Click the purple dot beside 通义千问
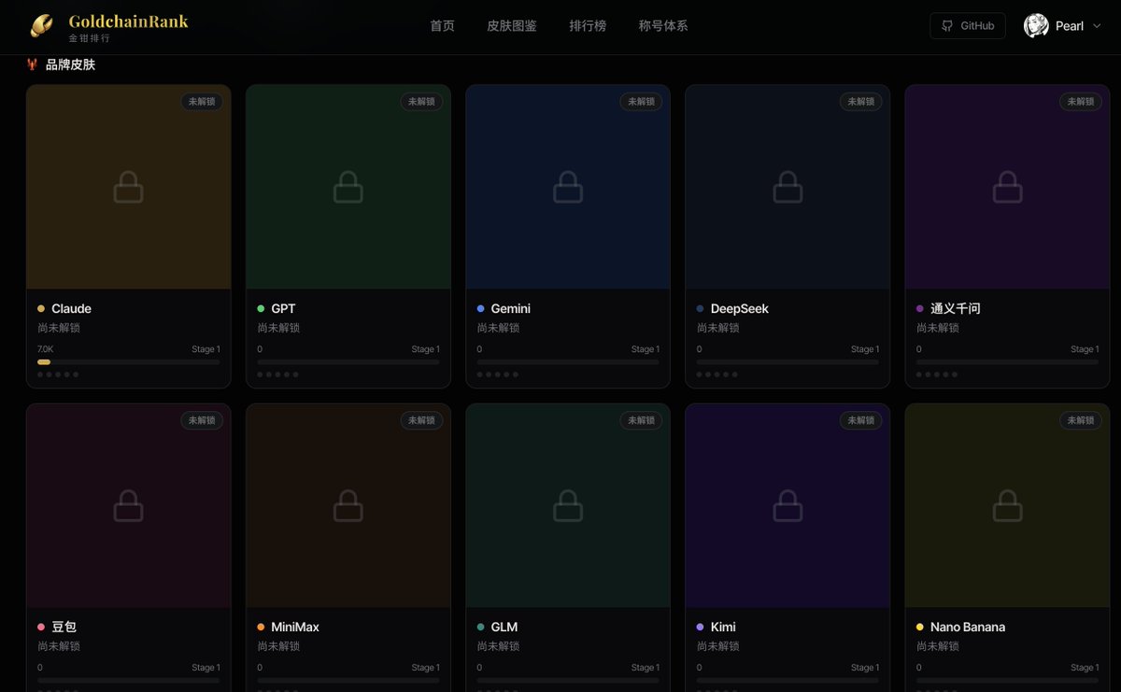Screen dimensions: 1121x692 click(919, 308)
